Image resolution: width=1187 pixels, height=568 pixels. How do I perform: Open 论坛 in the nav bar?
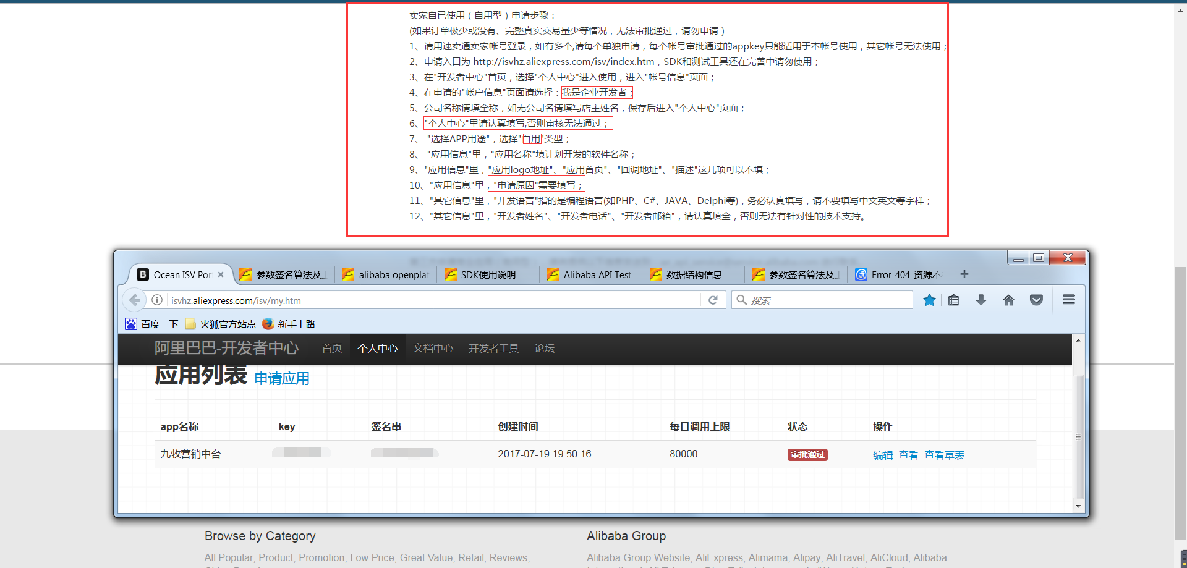[545, 349]
